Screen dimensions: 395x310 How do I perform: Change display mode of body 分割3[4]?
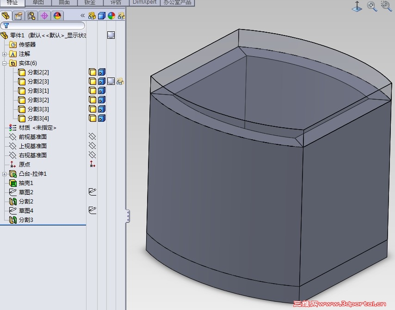point(101,118)
